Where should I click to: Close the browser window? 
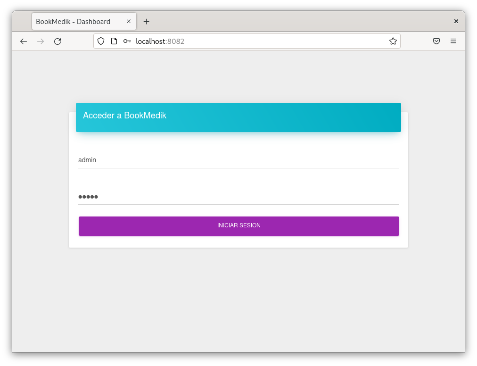456,21
